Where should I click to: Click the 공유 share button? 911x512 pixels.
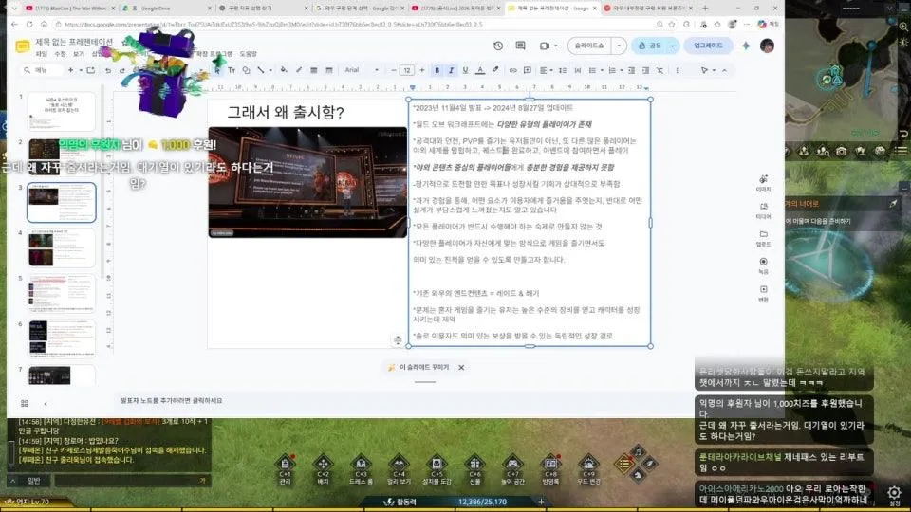[649, 46]
